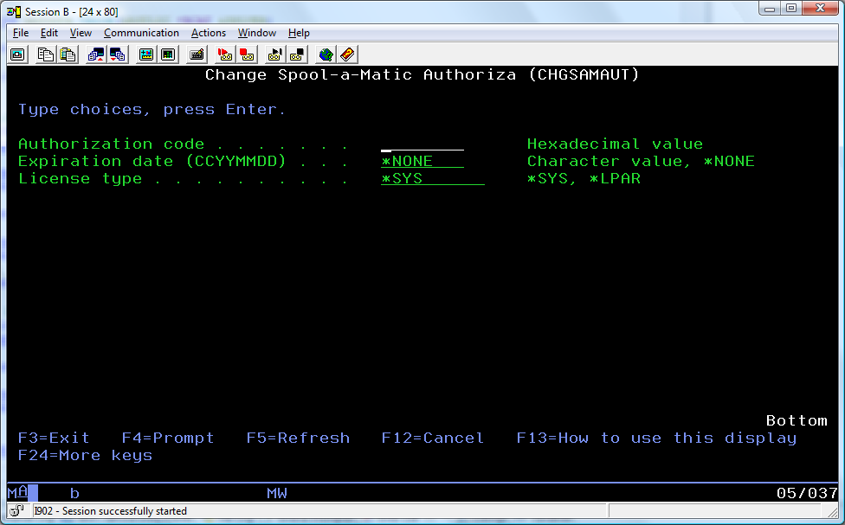The height and width of the screenshot is (525, 845).
Task: Click the 'License type' label
Action: tap(81, 179)
